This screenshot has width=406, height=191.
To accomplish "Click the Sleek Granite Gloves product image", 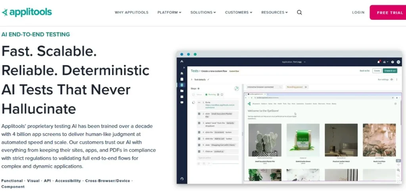I will click(303, 140).
